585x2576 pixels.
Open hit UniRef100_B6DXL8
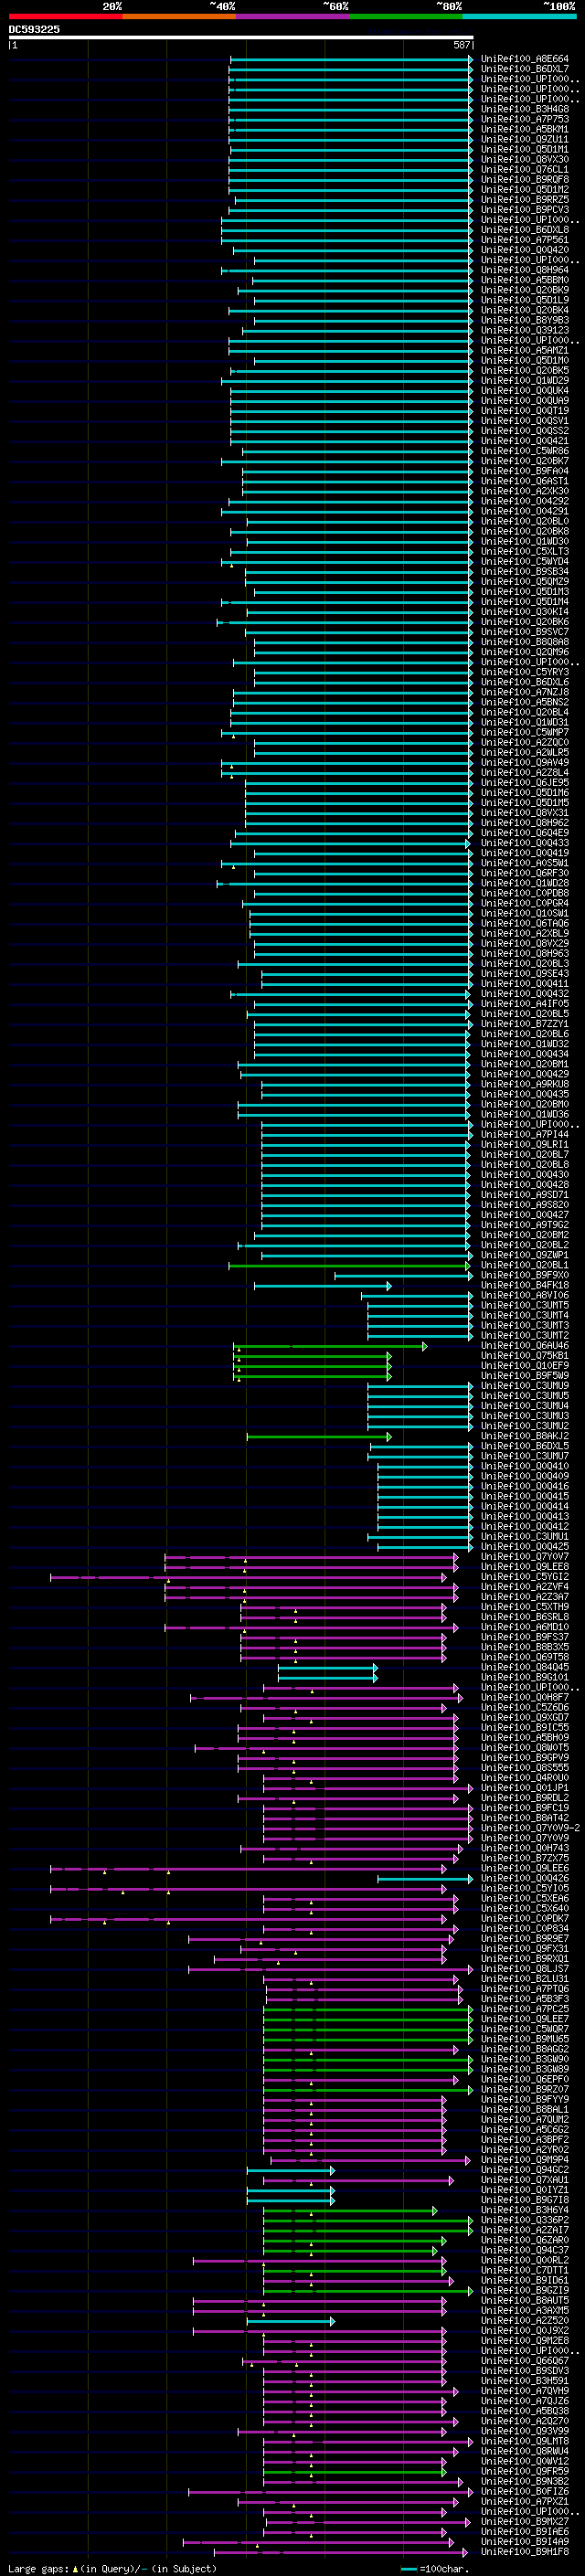coord(524,230)
